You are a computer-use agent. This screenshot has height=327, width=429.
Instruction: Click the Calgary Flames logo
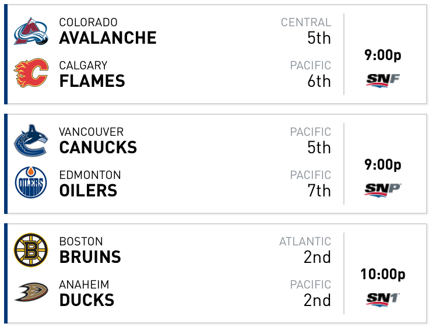[x=31, y=73]
